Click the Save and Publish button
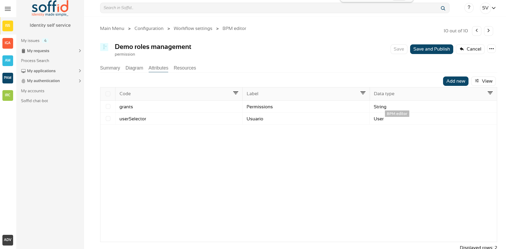This screenshot has width=506, height=249. pyautogui.click(x=431, y=49)
